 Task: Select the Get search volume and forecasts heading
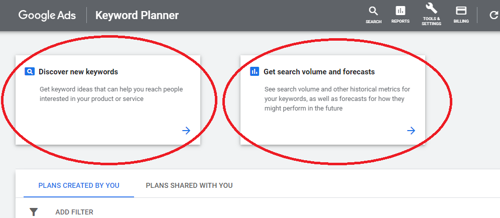[319, 72]
